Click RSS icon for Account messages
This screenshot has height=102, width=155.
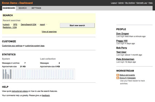click(118, 78)
